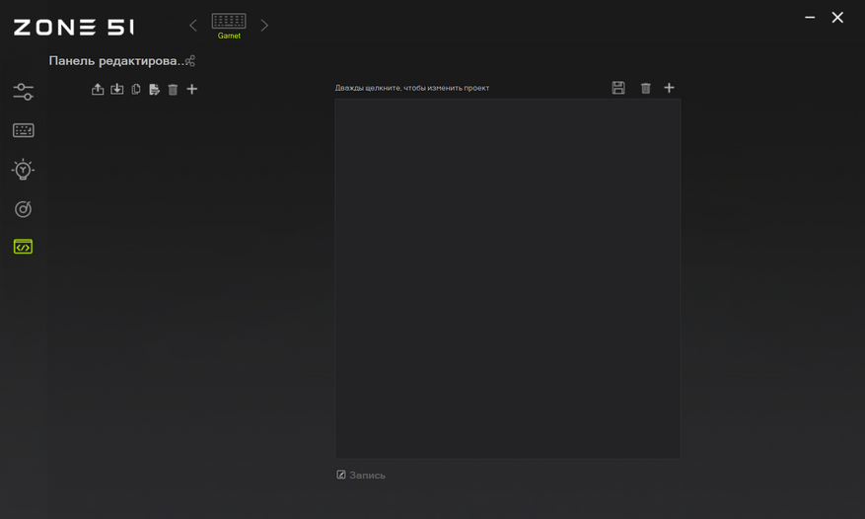Viewport: 865px width, 519px height.
Task: Add a new macro with left plus icon
Action: point(192,89)
